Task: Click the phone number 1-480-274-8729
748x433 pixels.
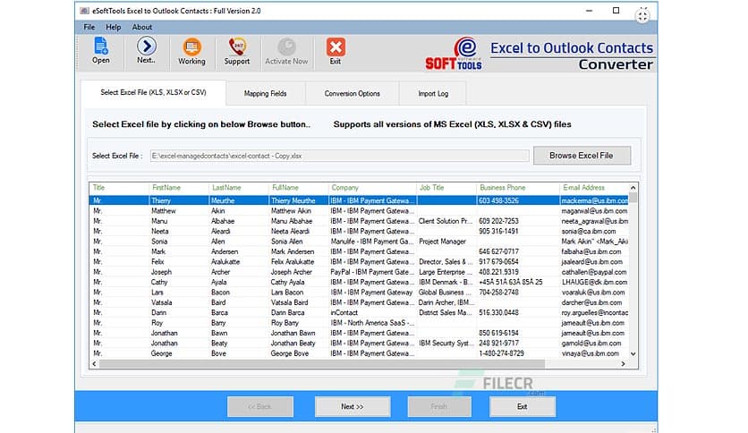Action: coord(501,354)
